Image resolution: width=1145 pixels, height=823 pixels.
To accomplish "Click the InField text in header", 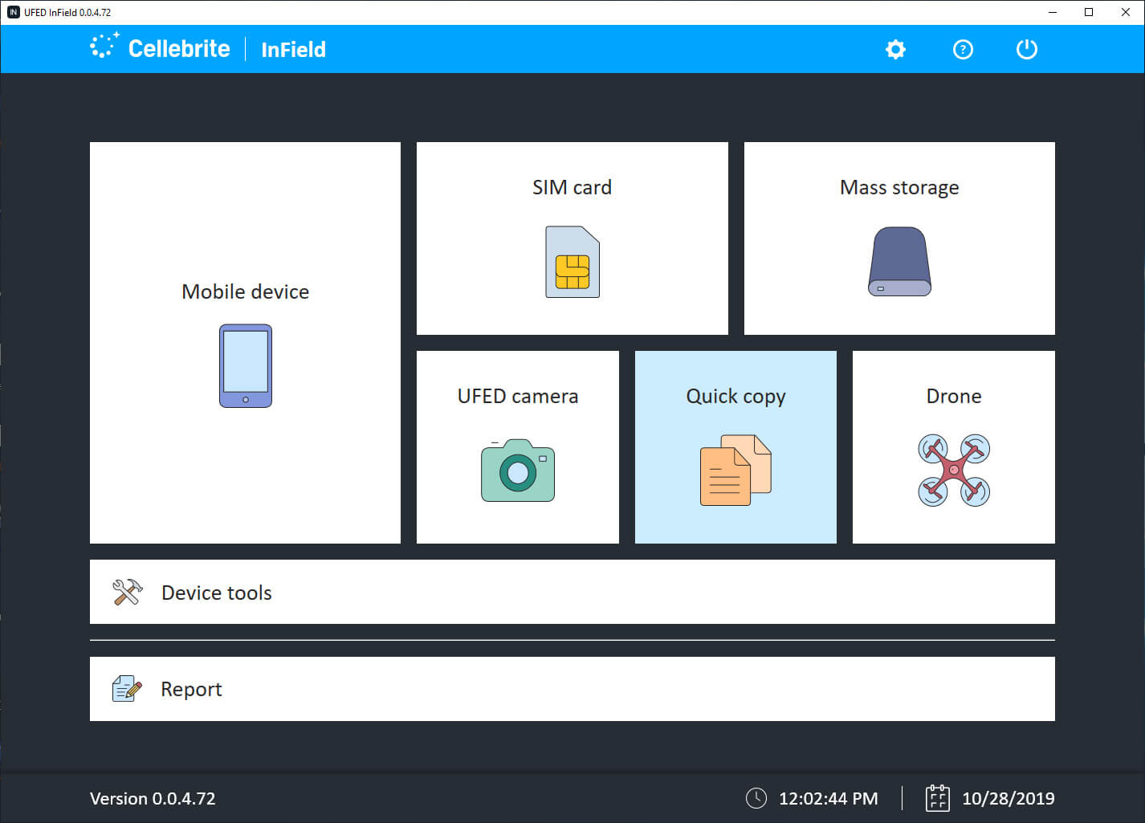I will [x=294, y=50].
